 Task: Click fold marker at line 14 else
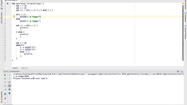[x=11, y=32]
